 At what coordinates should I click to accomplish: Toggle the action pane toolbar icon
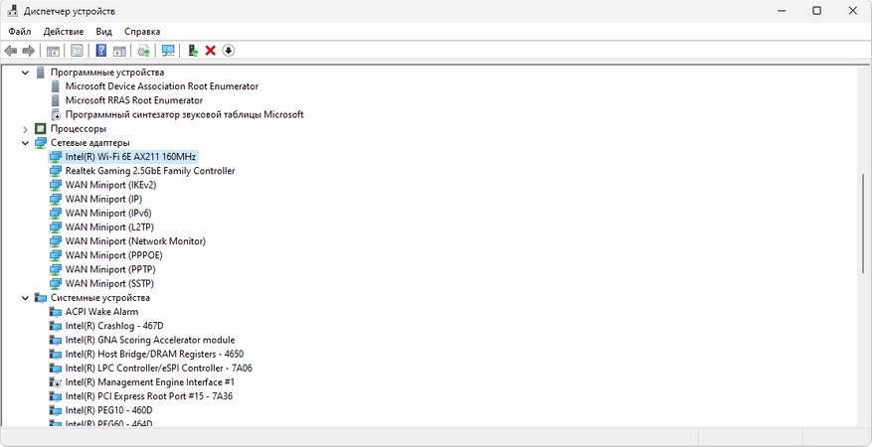pyautogui.click(x=119, y=51)
